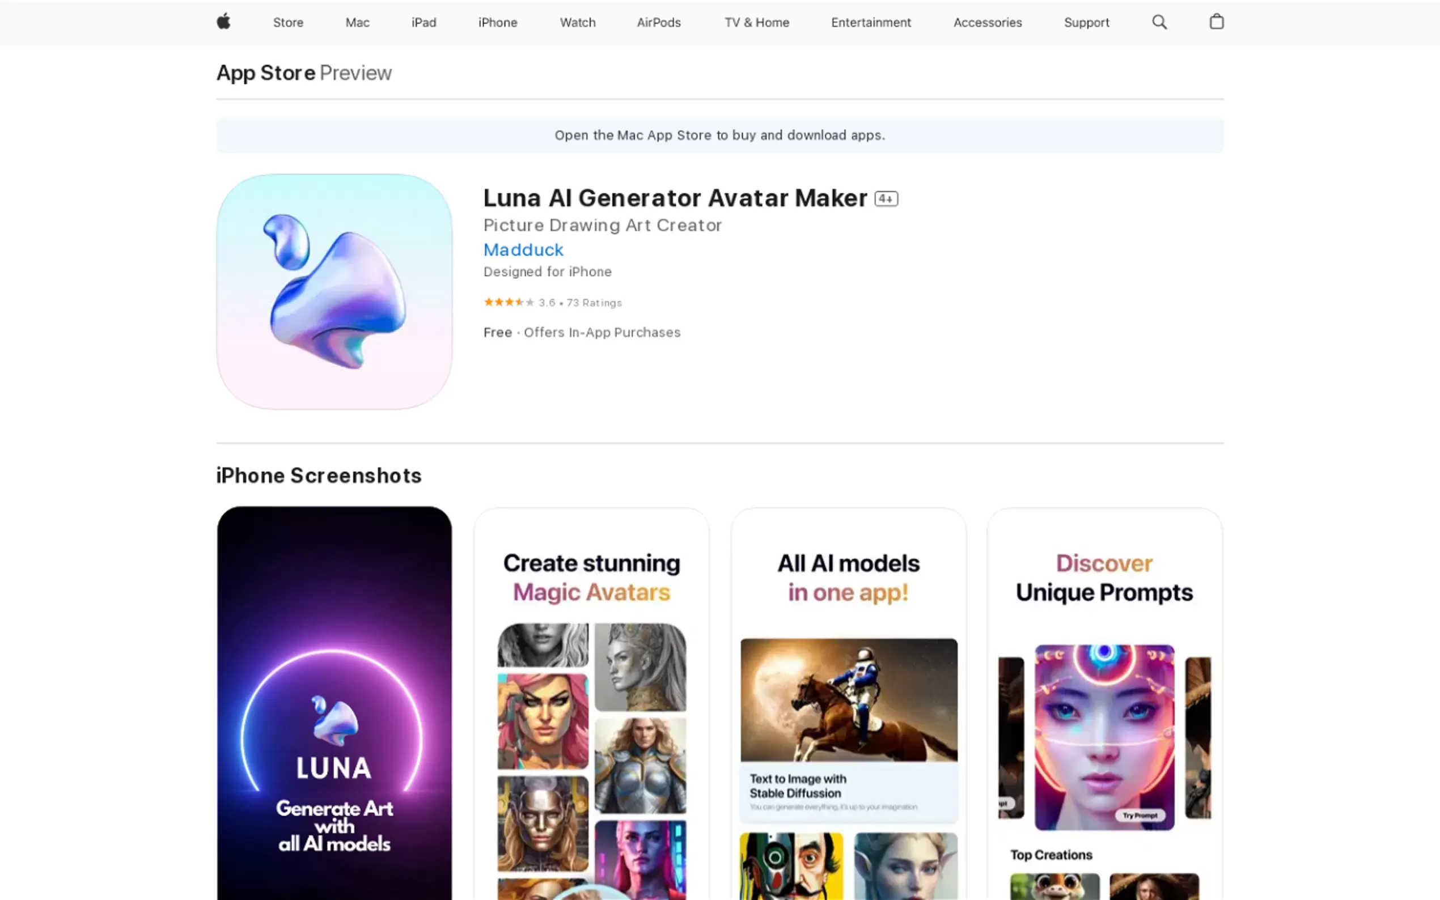Viewport: 1440px width, 900px height.
Task: Open the Store menu item
Action: coord(288,23)
